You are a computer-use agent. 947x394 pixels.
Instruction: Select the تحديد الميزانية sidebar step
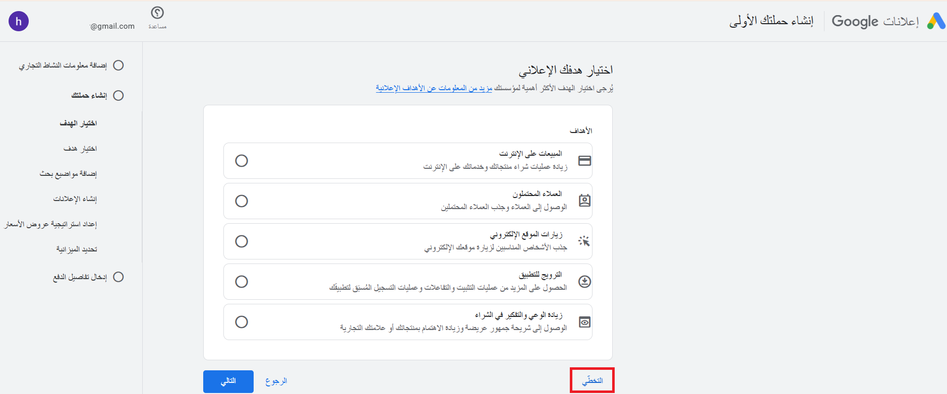pos(76,249)
